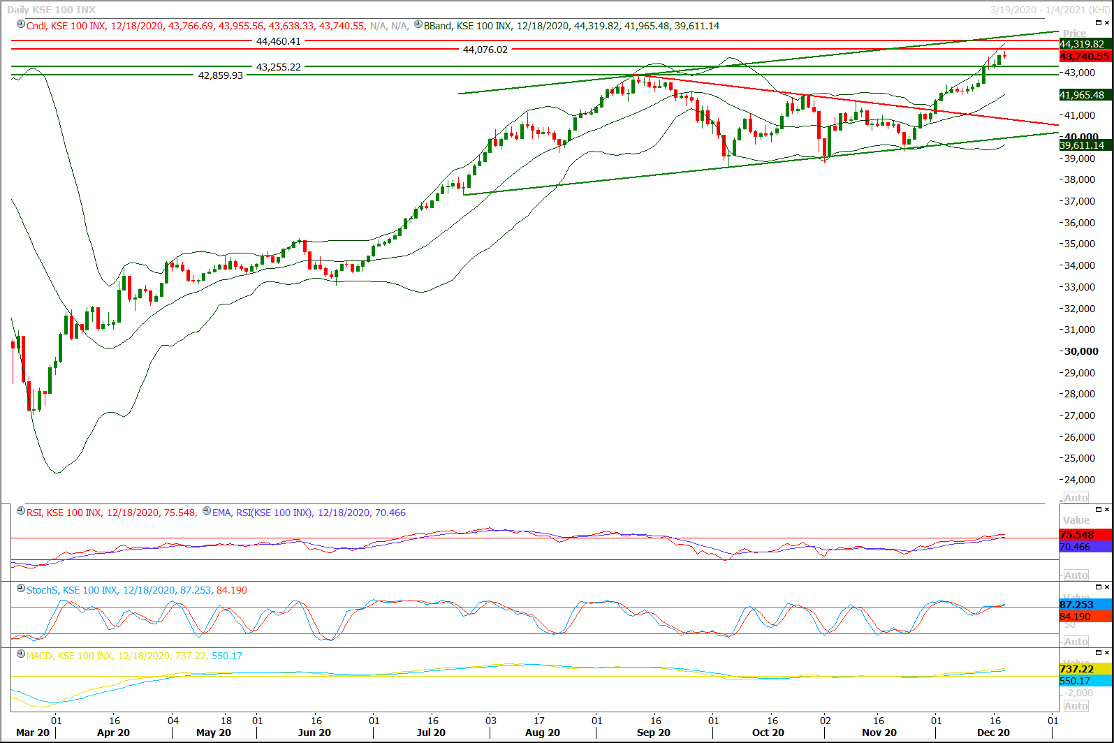Screen dimensions: 1114x743
Task: Close the RSI indicator pane
Action: pos(1107,510)
